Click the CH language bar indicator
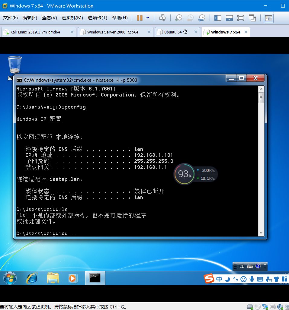Image resolution: width=289 pixels, height=310 pixels. pyautogui.click(x=242, y=266)
